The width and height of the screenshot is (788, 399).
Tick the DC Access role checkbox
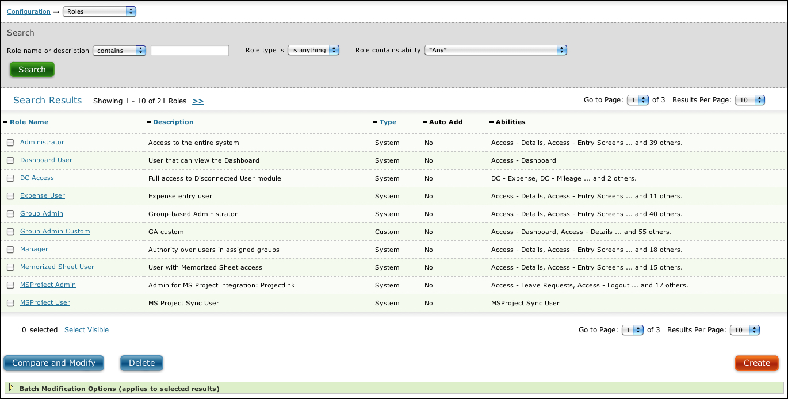[10, 178]
